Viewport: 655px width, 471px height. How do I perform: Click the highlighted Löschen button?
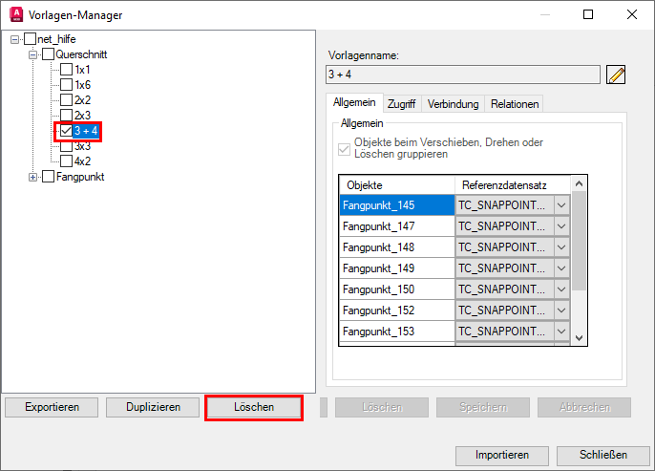254,407
